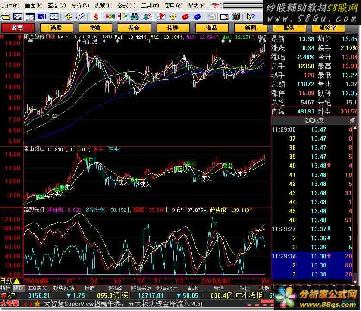This screenshot has width=361, height=311.
Task: Switch to the 权证 bottom tab
Action: coord(245,288)
